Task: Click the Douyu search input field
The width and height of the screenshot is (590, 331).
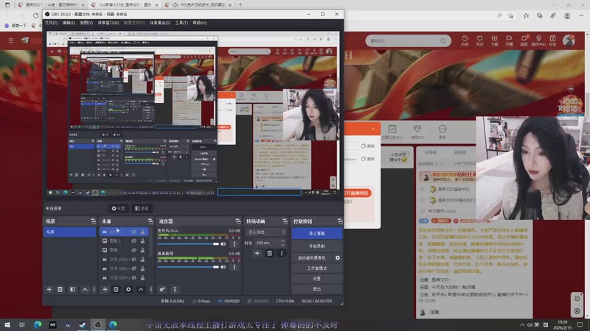Action: coord(404,40)
